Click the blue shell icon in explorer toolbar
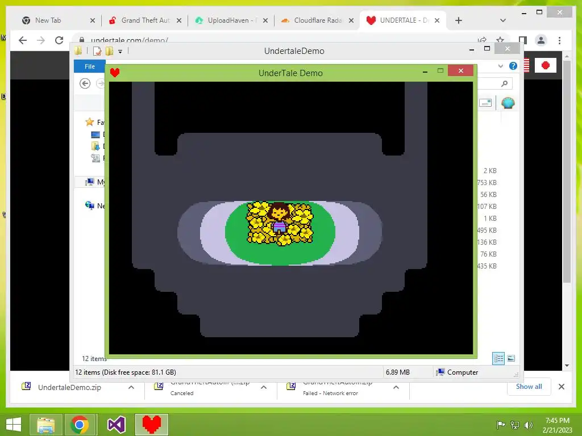The image size is (582, 436). [508, 103]
